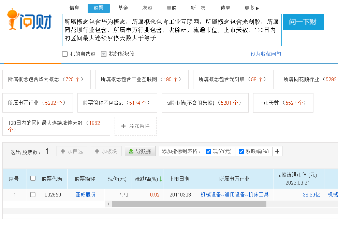Viewport: 338px width, 248px height.
Task: Open the 债券 tab
Action: point(225,8)
